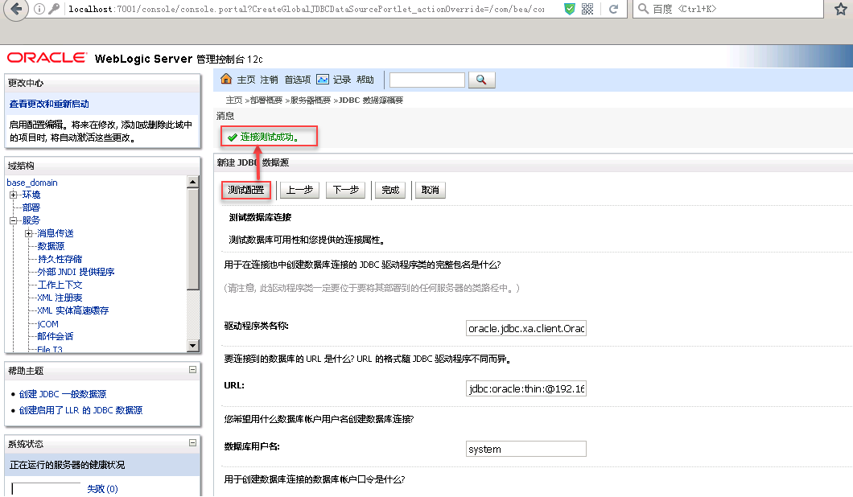This screenshot has width=853, height=497.
Task: Open the base_domain tree root
Action: (x=32, y=183)
